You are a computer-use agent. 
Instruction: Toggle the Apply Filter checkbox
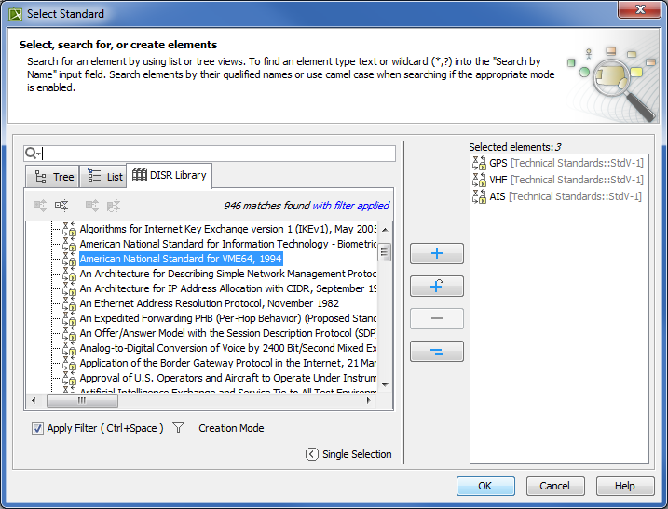coord(37,428)
